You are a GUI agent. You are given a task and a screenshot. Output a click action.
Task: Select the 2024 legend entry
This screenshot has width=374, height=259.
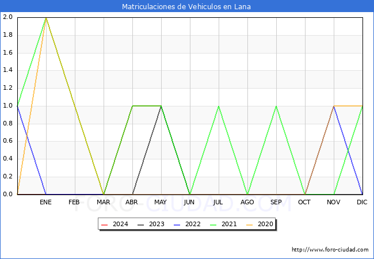tap(115, 224)
